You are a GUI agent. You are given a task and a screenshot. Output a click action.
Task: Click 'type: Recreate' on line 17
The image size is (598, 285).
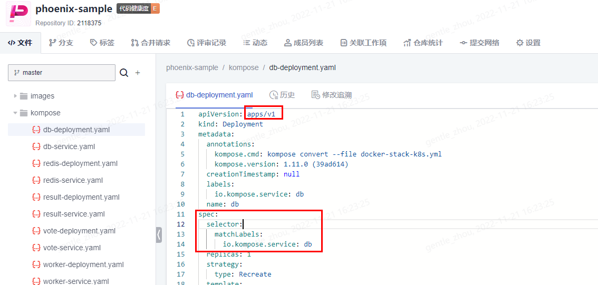point(243,274)
